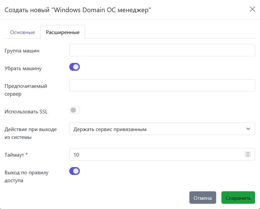
Task: Click the Группа машин label
Action: [22, 50]
